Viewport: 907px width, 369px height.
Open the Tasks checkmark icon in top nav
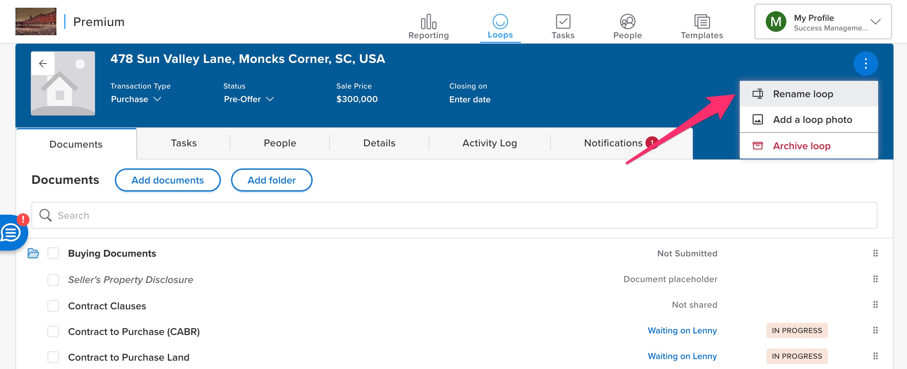(563, 21)
